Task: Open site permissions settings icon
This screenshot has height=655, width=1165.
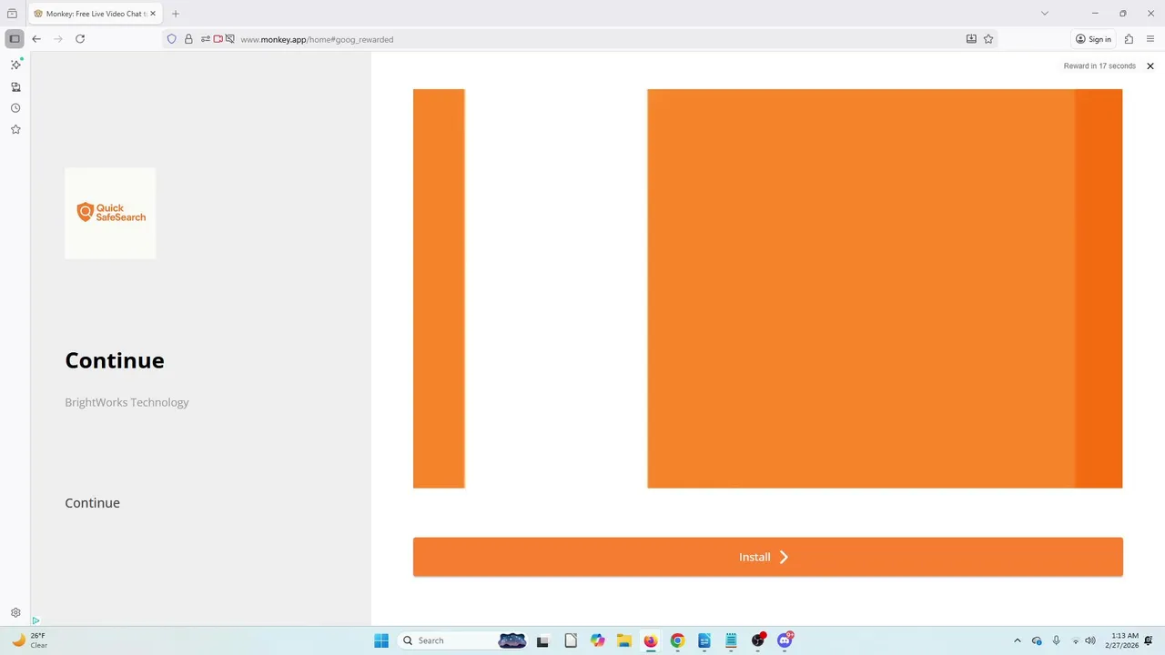Action: point(206,39)
